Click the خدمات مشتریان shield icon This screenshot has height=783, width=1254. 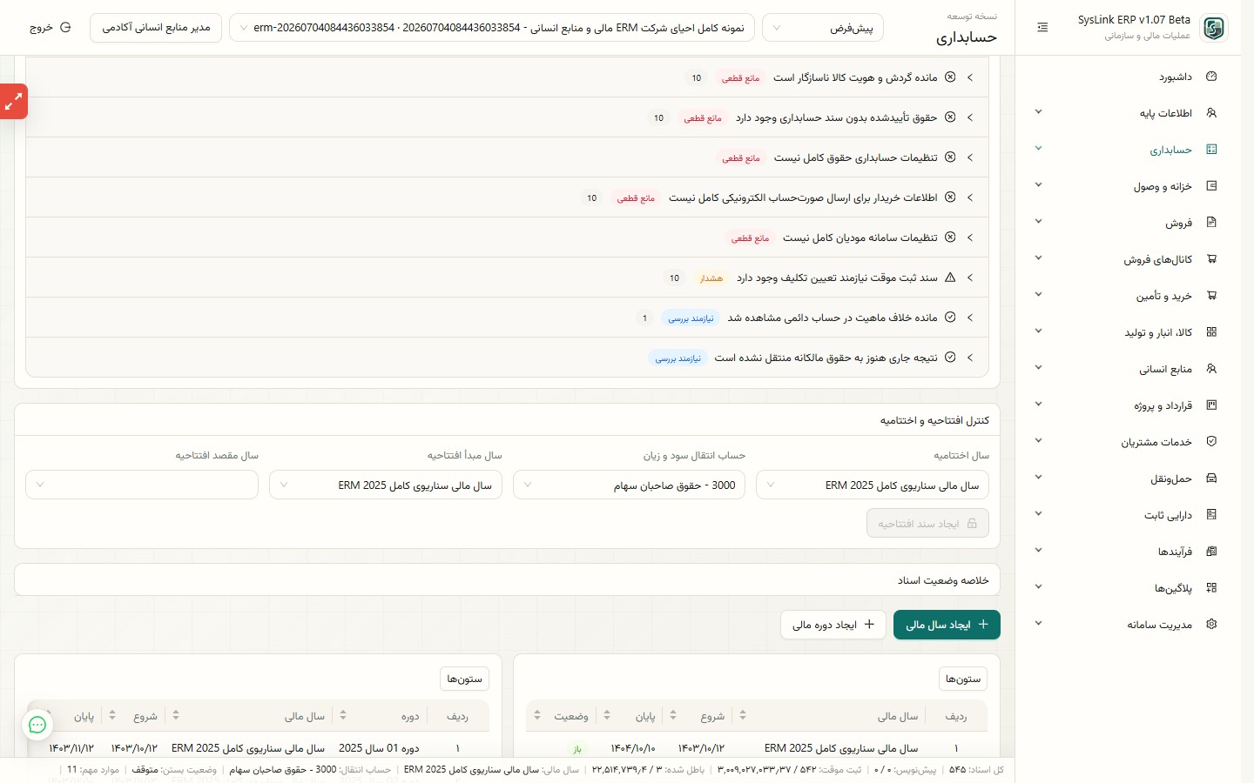1211,442
